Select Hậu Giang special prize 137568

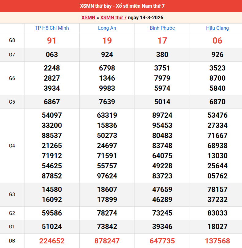click(x=217, y=241)
